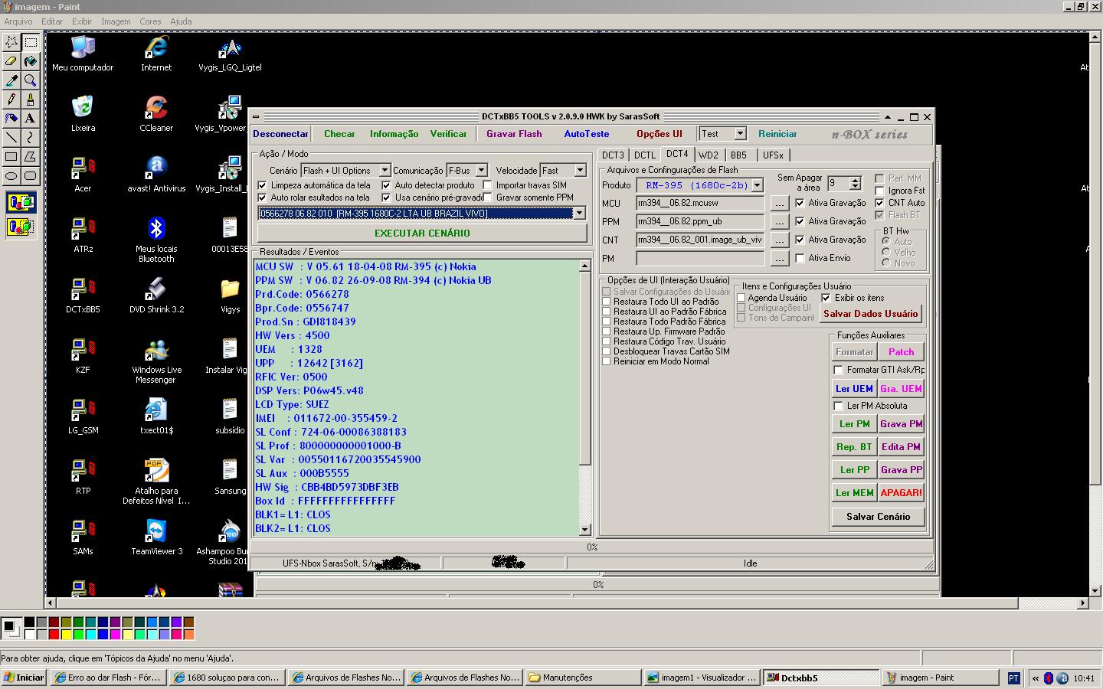
Task: Toggle Ativa Gravação for the MCU file
Action: 800,203
